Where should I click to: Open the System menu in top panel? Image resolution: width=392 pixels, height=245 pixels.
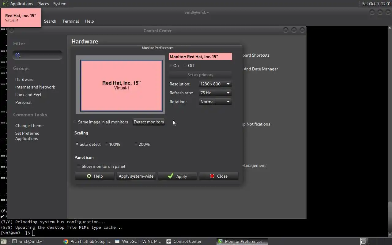pyautogui.click(x=60, y=4)
